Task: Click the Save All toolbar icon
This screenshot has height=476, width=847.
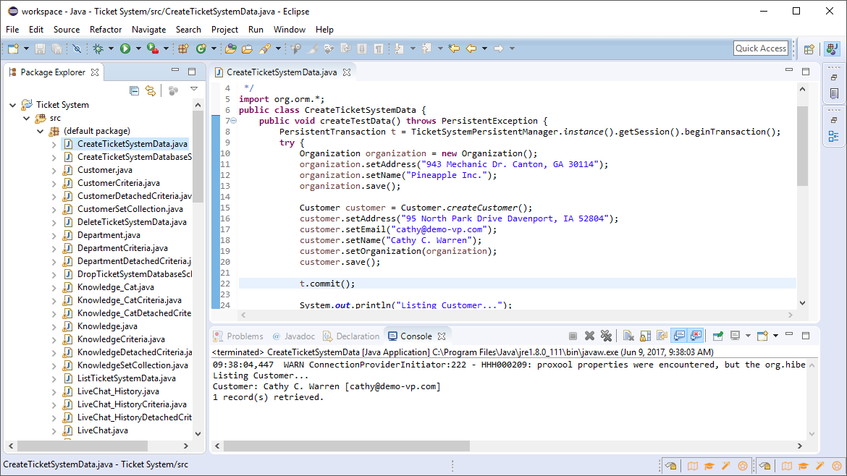Action: [56, 48]
